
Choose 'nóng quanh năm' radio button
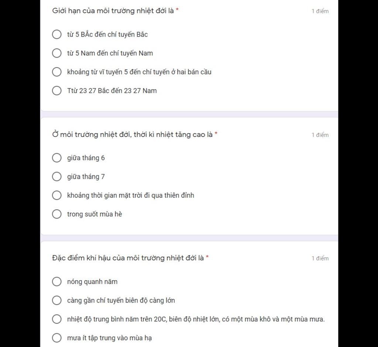(x=56, y=281)
